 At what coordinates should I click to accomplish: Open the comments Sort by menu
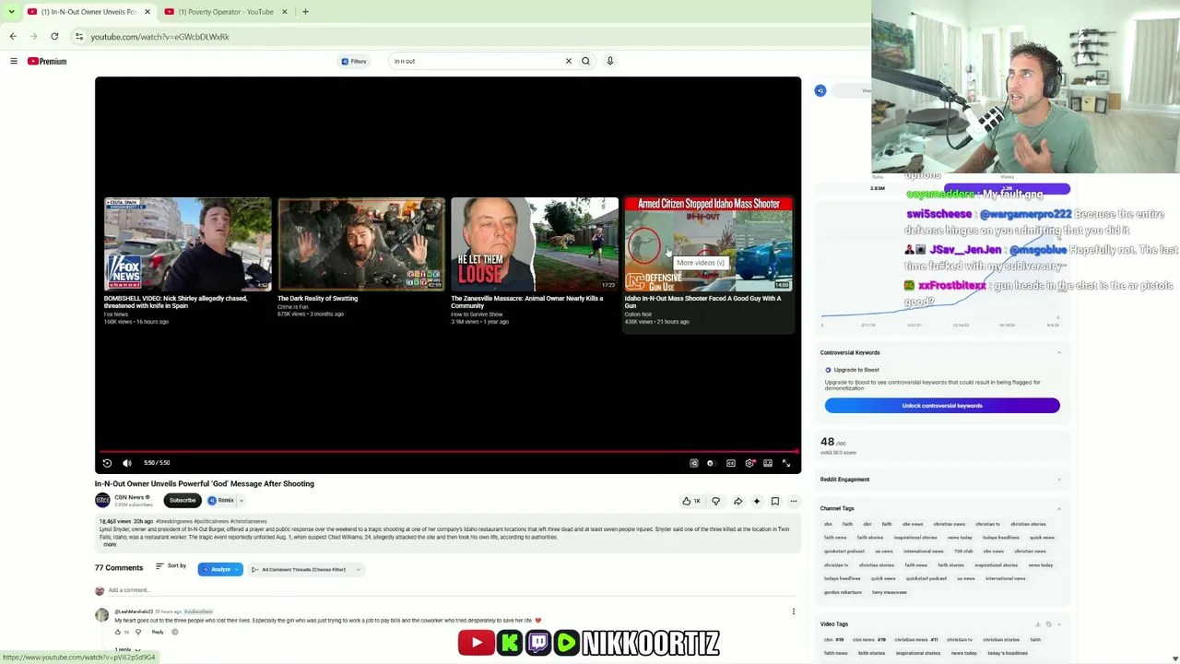click(171, 566)
